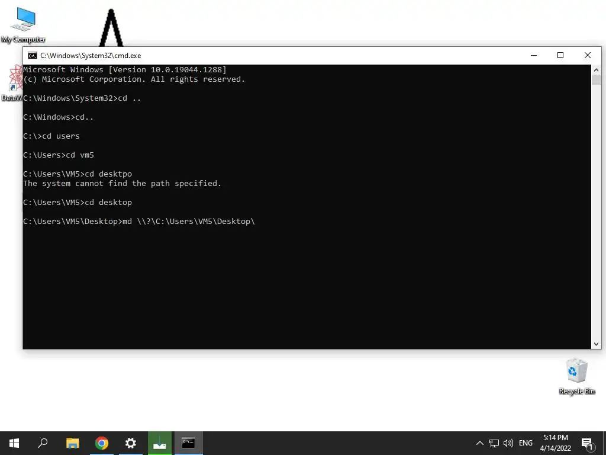Click the 'C:\>cd users' line

point(51,136)
